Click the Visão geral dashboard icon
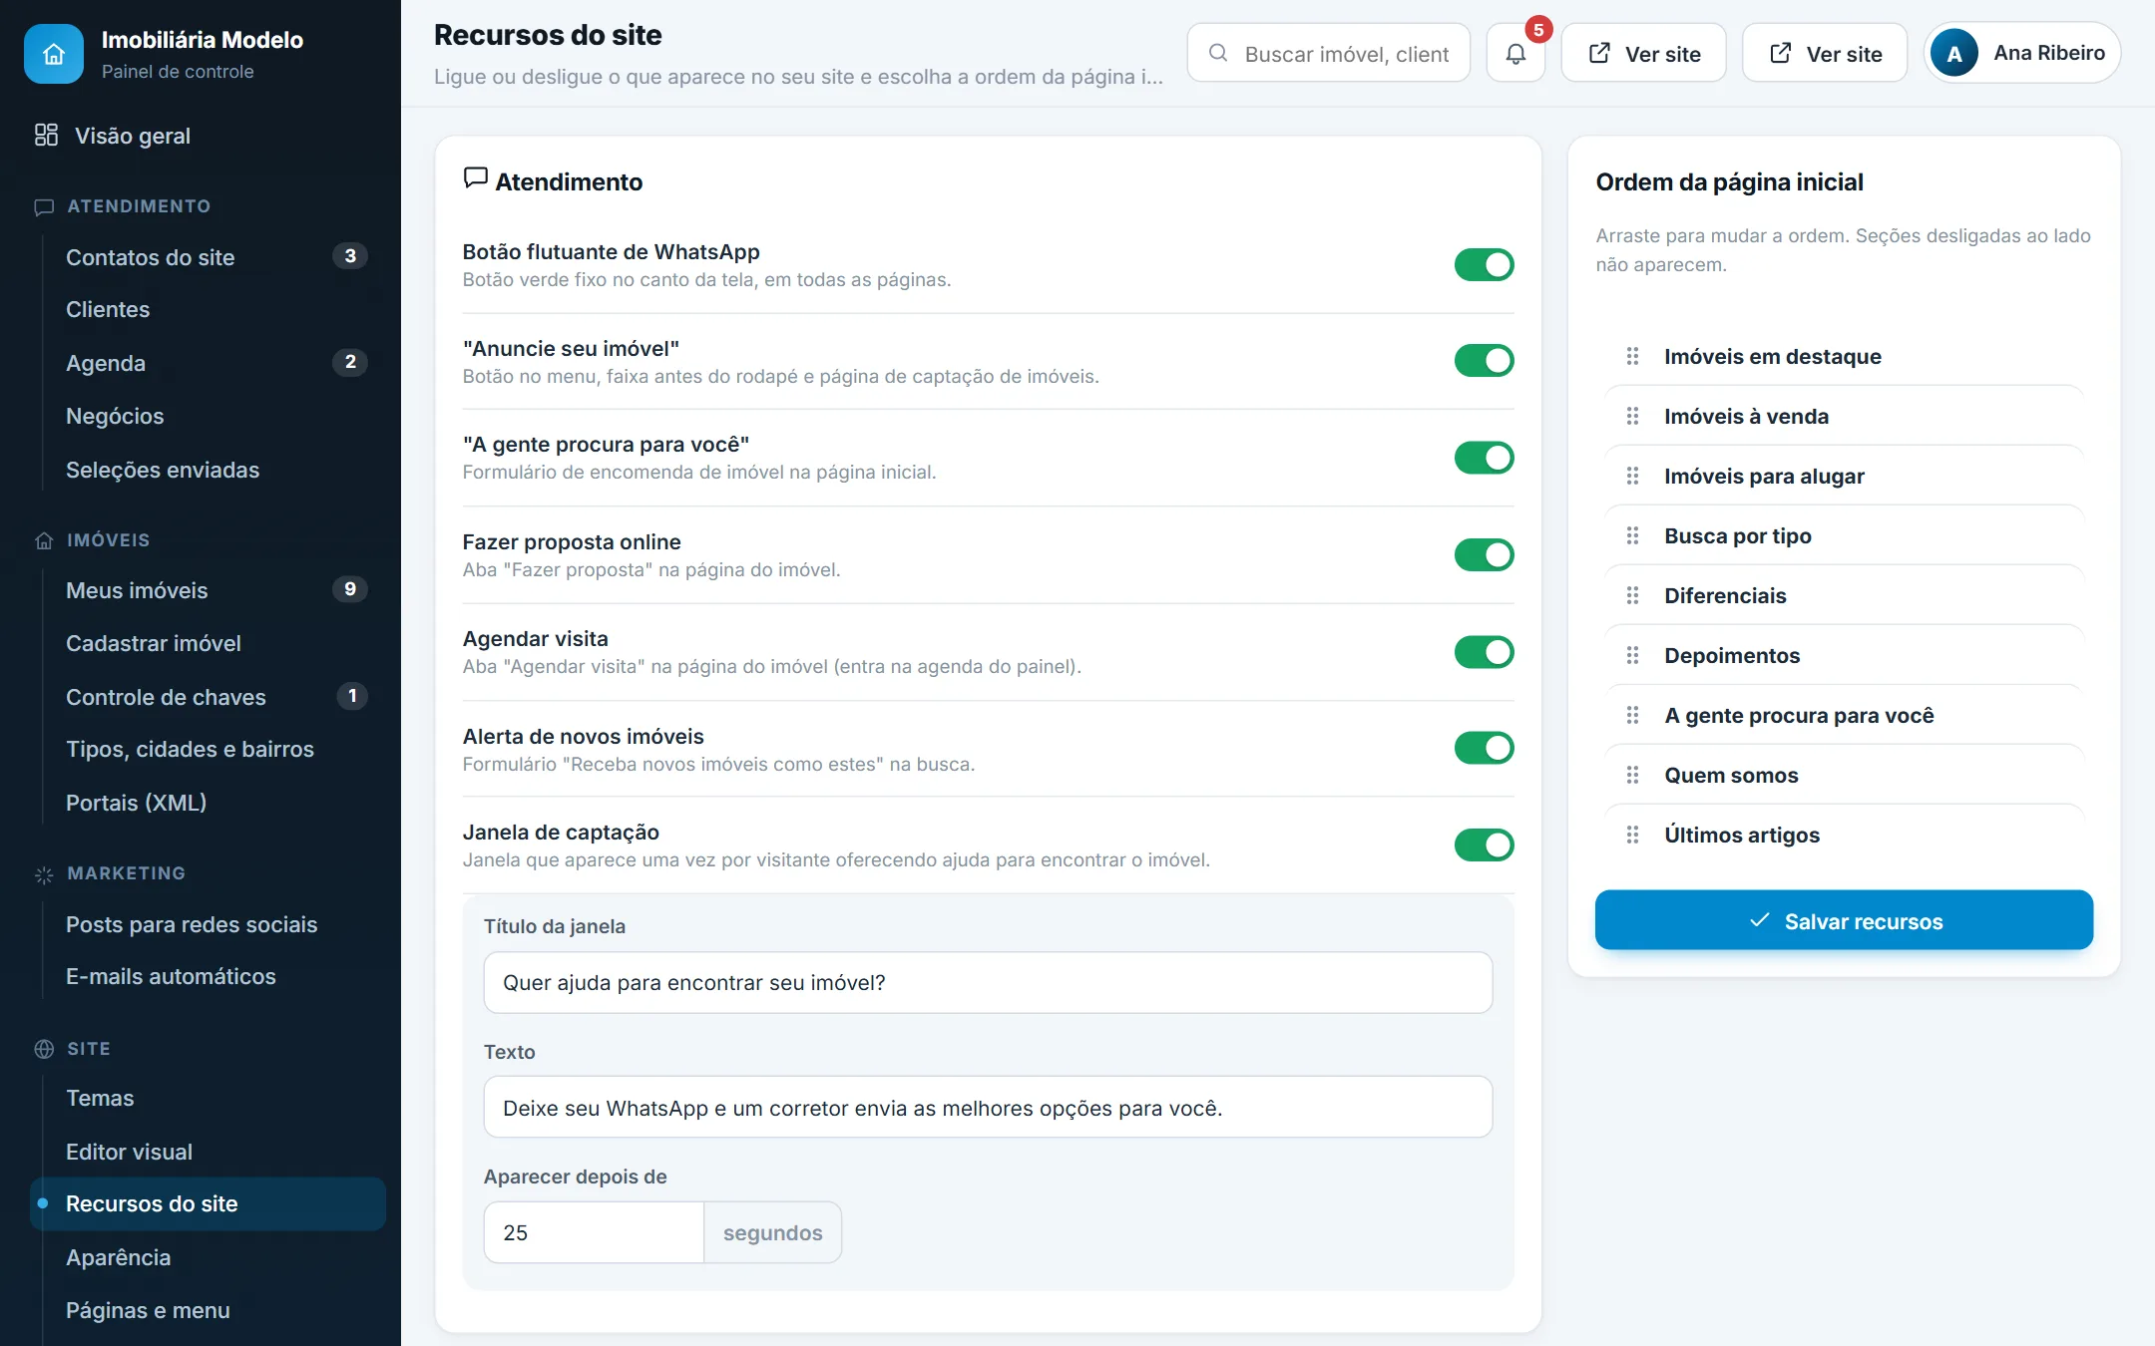The height and width of the screenshot is (1346, 2155). point(46,135)
